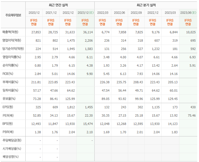The height and width of the screenshot is (162, 199).
Task: Click the 6.11 operating margin cell
Action: click(90, 57)
